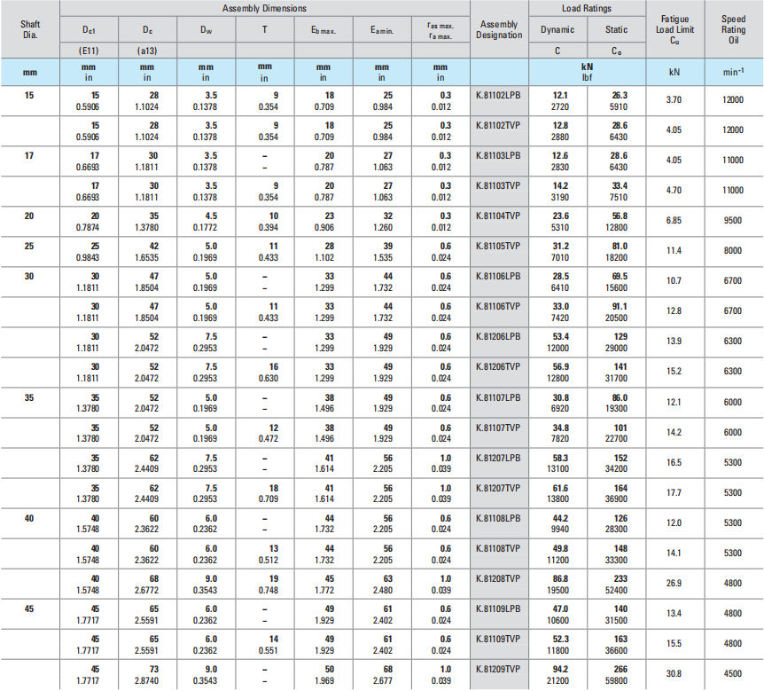Select the K.81107TVP designation entry
Image resolution: width=764 pixels, height=691 pixels.
498,427
